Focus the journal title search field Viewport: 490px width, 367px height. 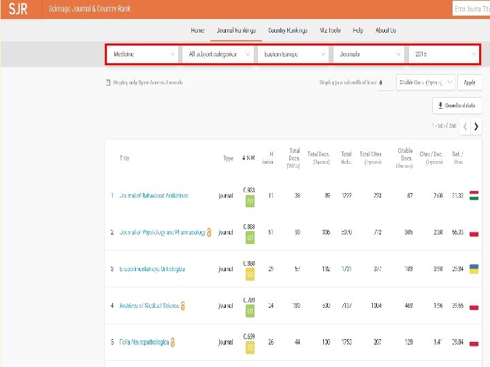pyautogui.click(x=471, y=9)
